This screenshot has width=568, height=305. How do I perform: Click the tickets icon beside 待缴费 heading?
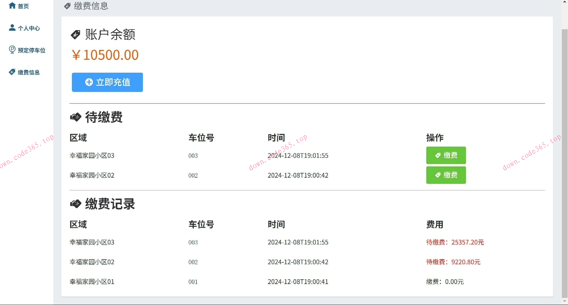pyautogui.click(x=76, y=117)
